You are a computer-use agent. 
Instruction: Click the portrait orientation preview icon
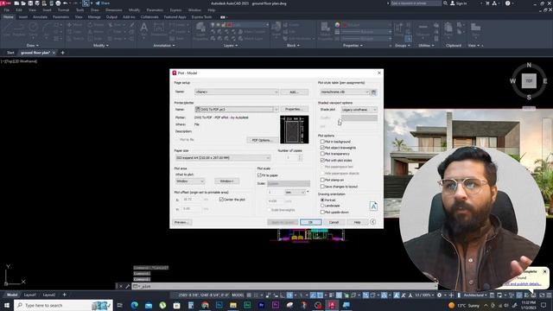pos(373,206)
